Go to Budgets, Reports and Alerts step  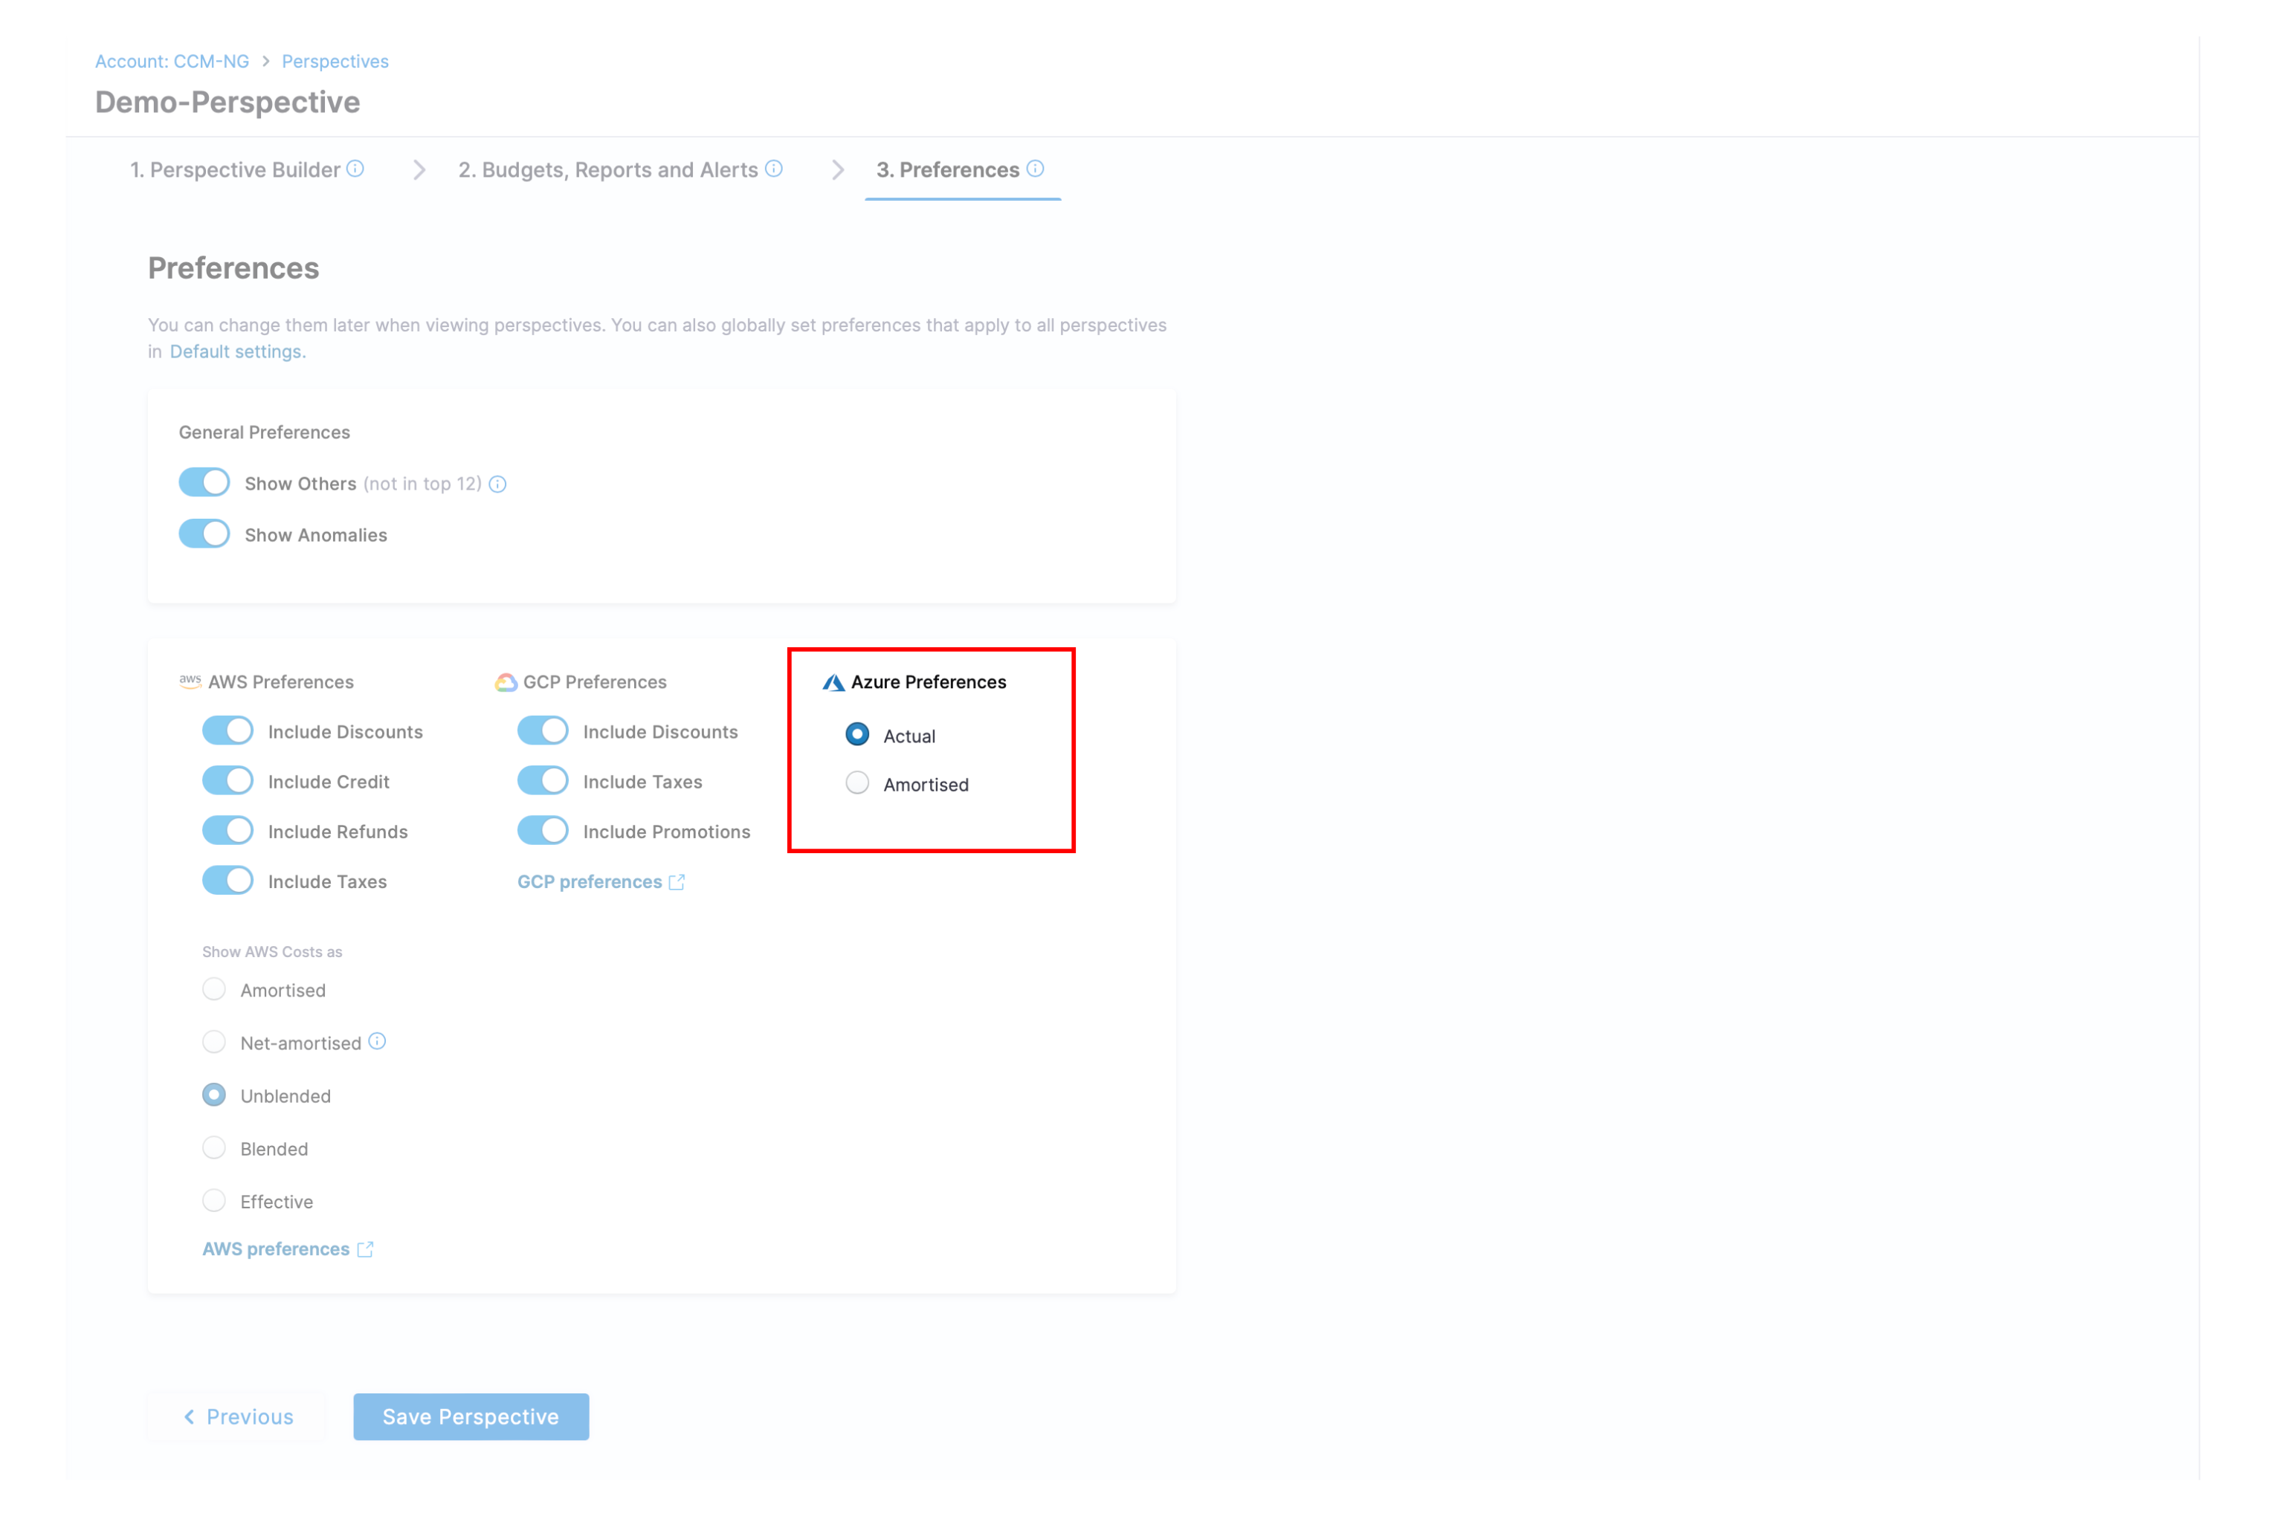607,170
